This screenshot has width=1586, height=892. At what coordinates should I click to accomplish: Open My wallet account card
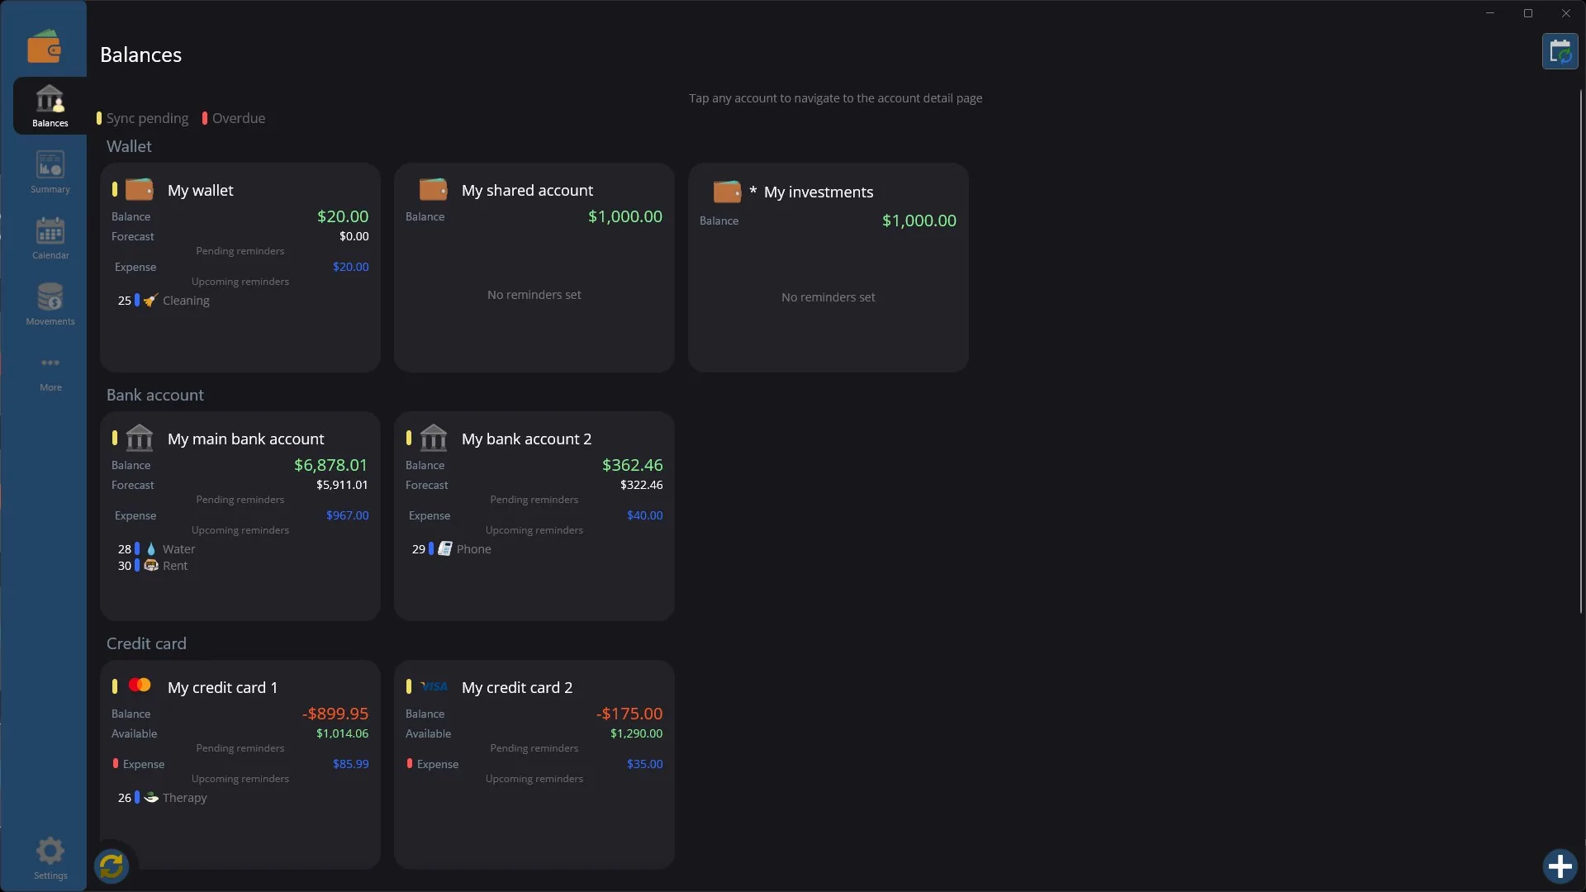point(240,267)
